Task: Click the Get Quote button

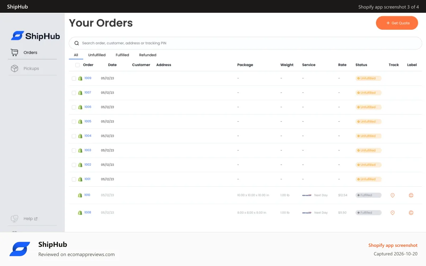Action: tap(397, 23)
